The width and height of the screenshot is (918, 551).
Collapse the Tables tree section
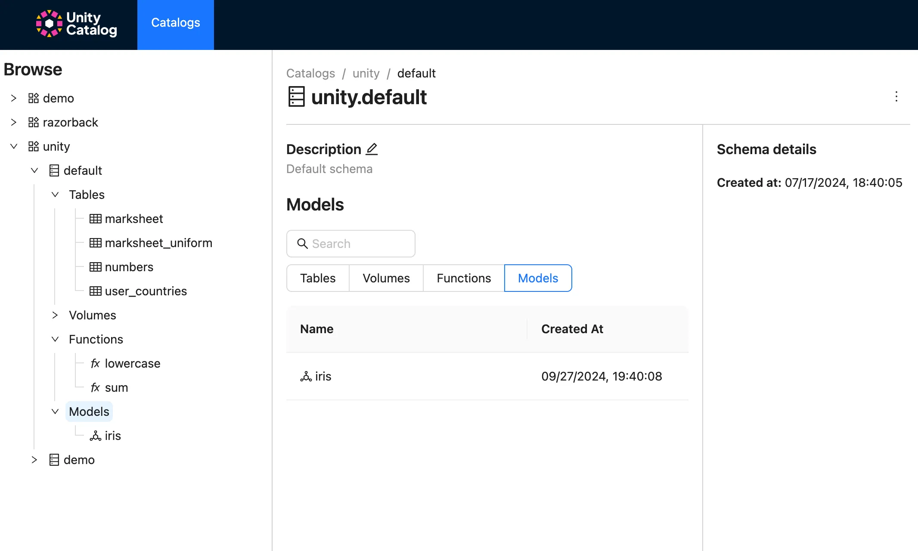[55, 195]
